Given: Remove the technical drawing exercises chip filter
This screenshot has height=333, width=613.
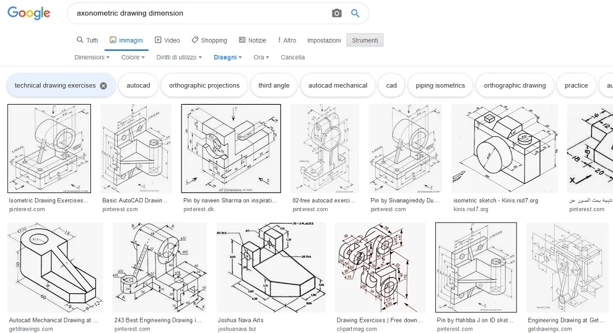Looking at the screenshot, I should (x=103, y=85).
